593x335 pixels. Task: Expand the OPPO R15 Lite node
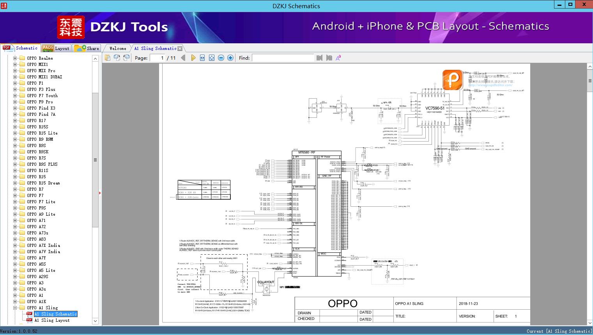(15, 133)
